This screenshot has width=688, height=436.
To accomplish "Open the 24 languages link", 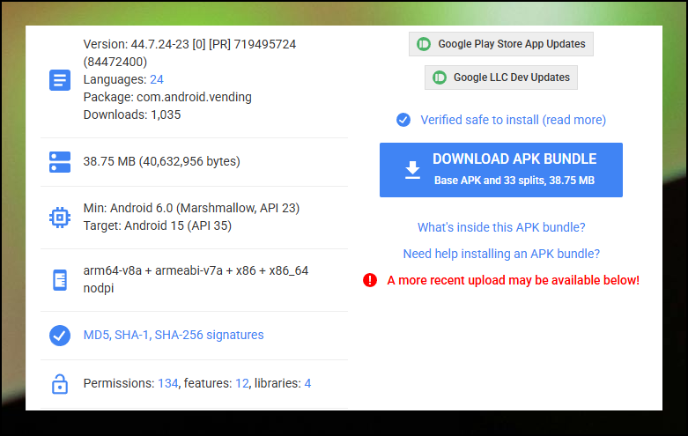I will 157,79.
